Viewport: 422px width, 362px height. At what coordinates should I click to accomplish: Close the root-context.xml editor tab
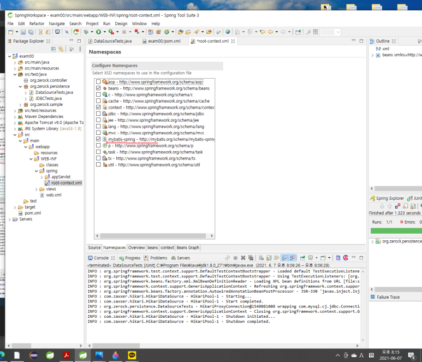[x=233, y=41]
